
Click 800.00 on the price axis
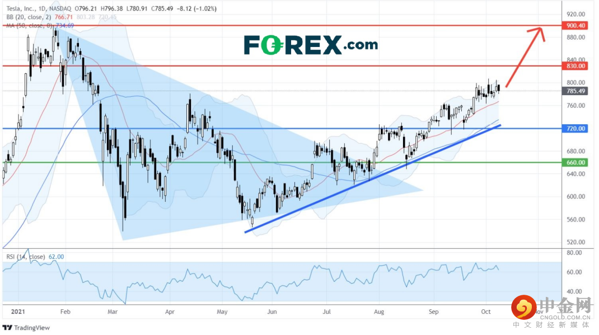point(575,82)
